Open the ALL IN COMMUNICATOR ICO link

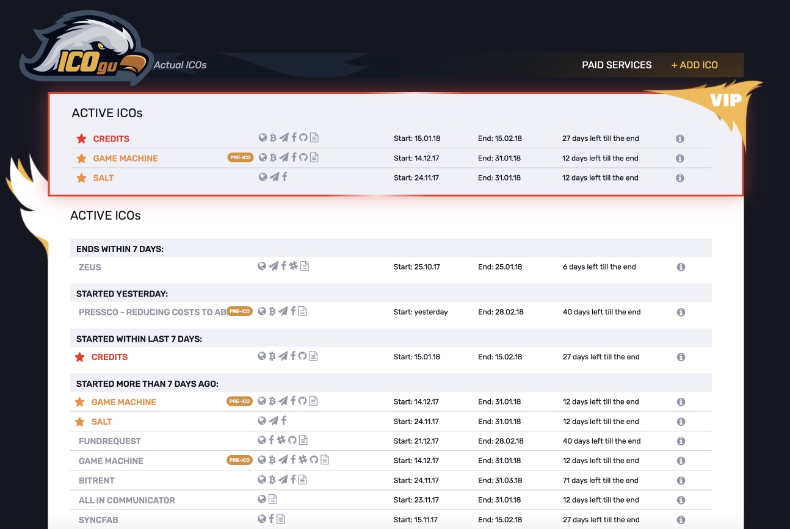(x=127, y=500)
